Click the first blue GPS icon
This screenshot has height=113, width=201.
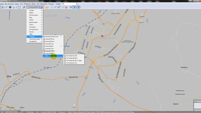(x=71, y=7)
